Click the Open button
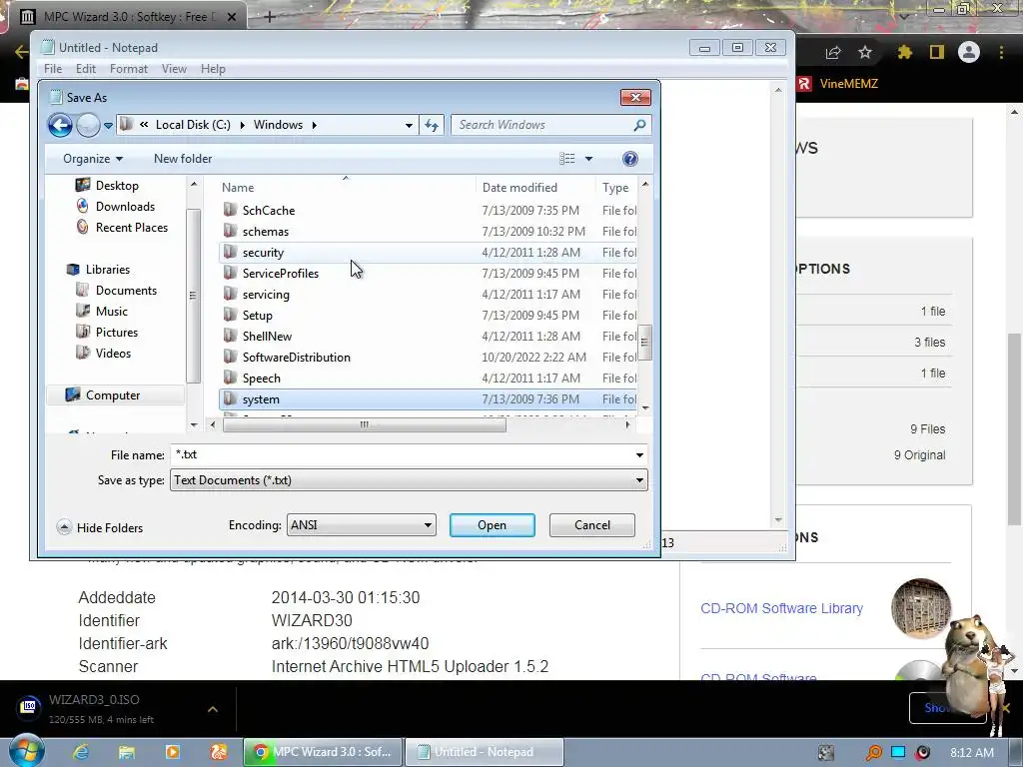The image size is (1023, 767). pos(492,525)
